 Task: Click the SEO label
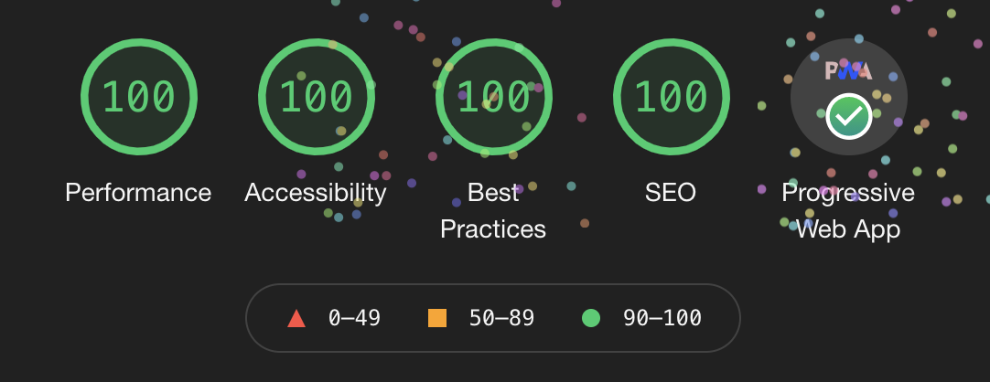tap(671, 192)
